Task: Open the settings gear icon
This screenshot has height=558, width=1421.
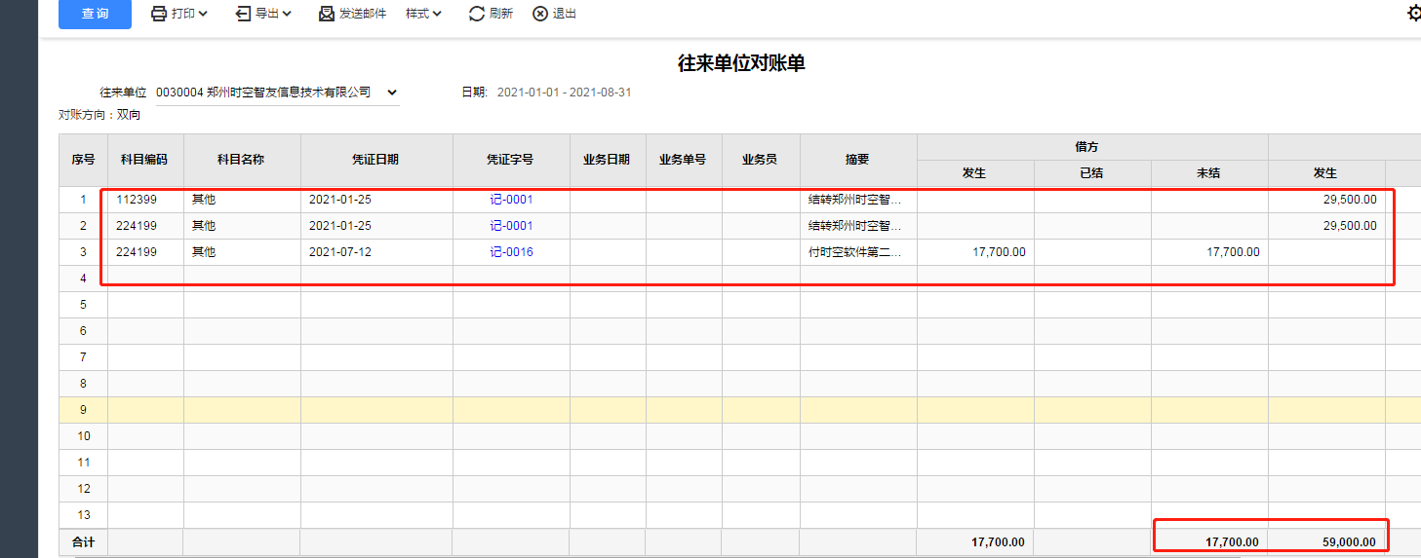Action: 1414,13
